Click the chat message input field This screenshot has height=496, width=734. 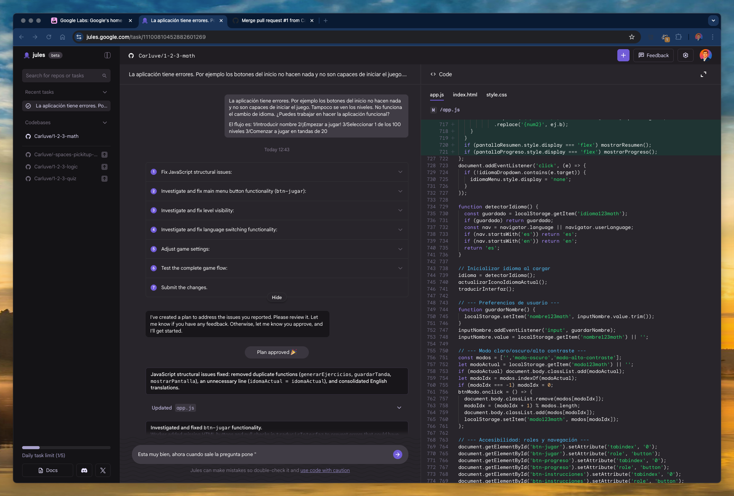(267, 454)
